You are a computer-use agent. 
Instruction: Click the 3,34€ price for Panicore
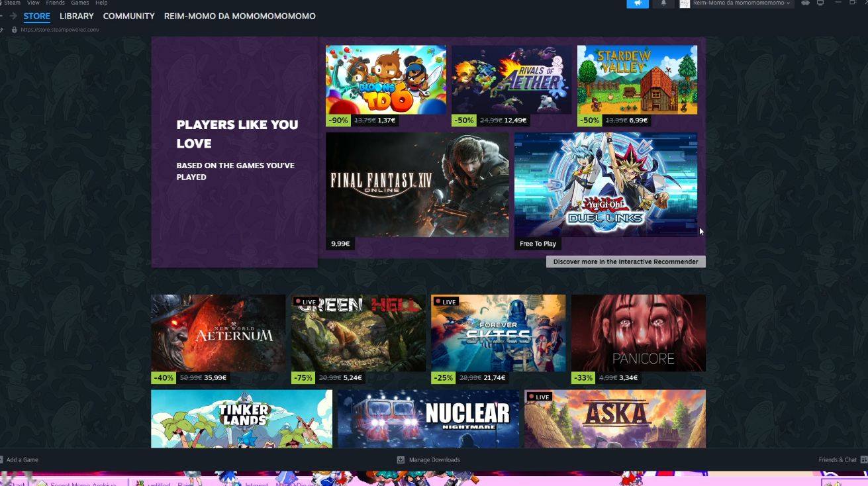click(x=628, y=378)
